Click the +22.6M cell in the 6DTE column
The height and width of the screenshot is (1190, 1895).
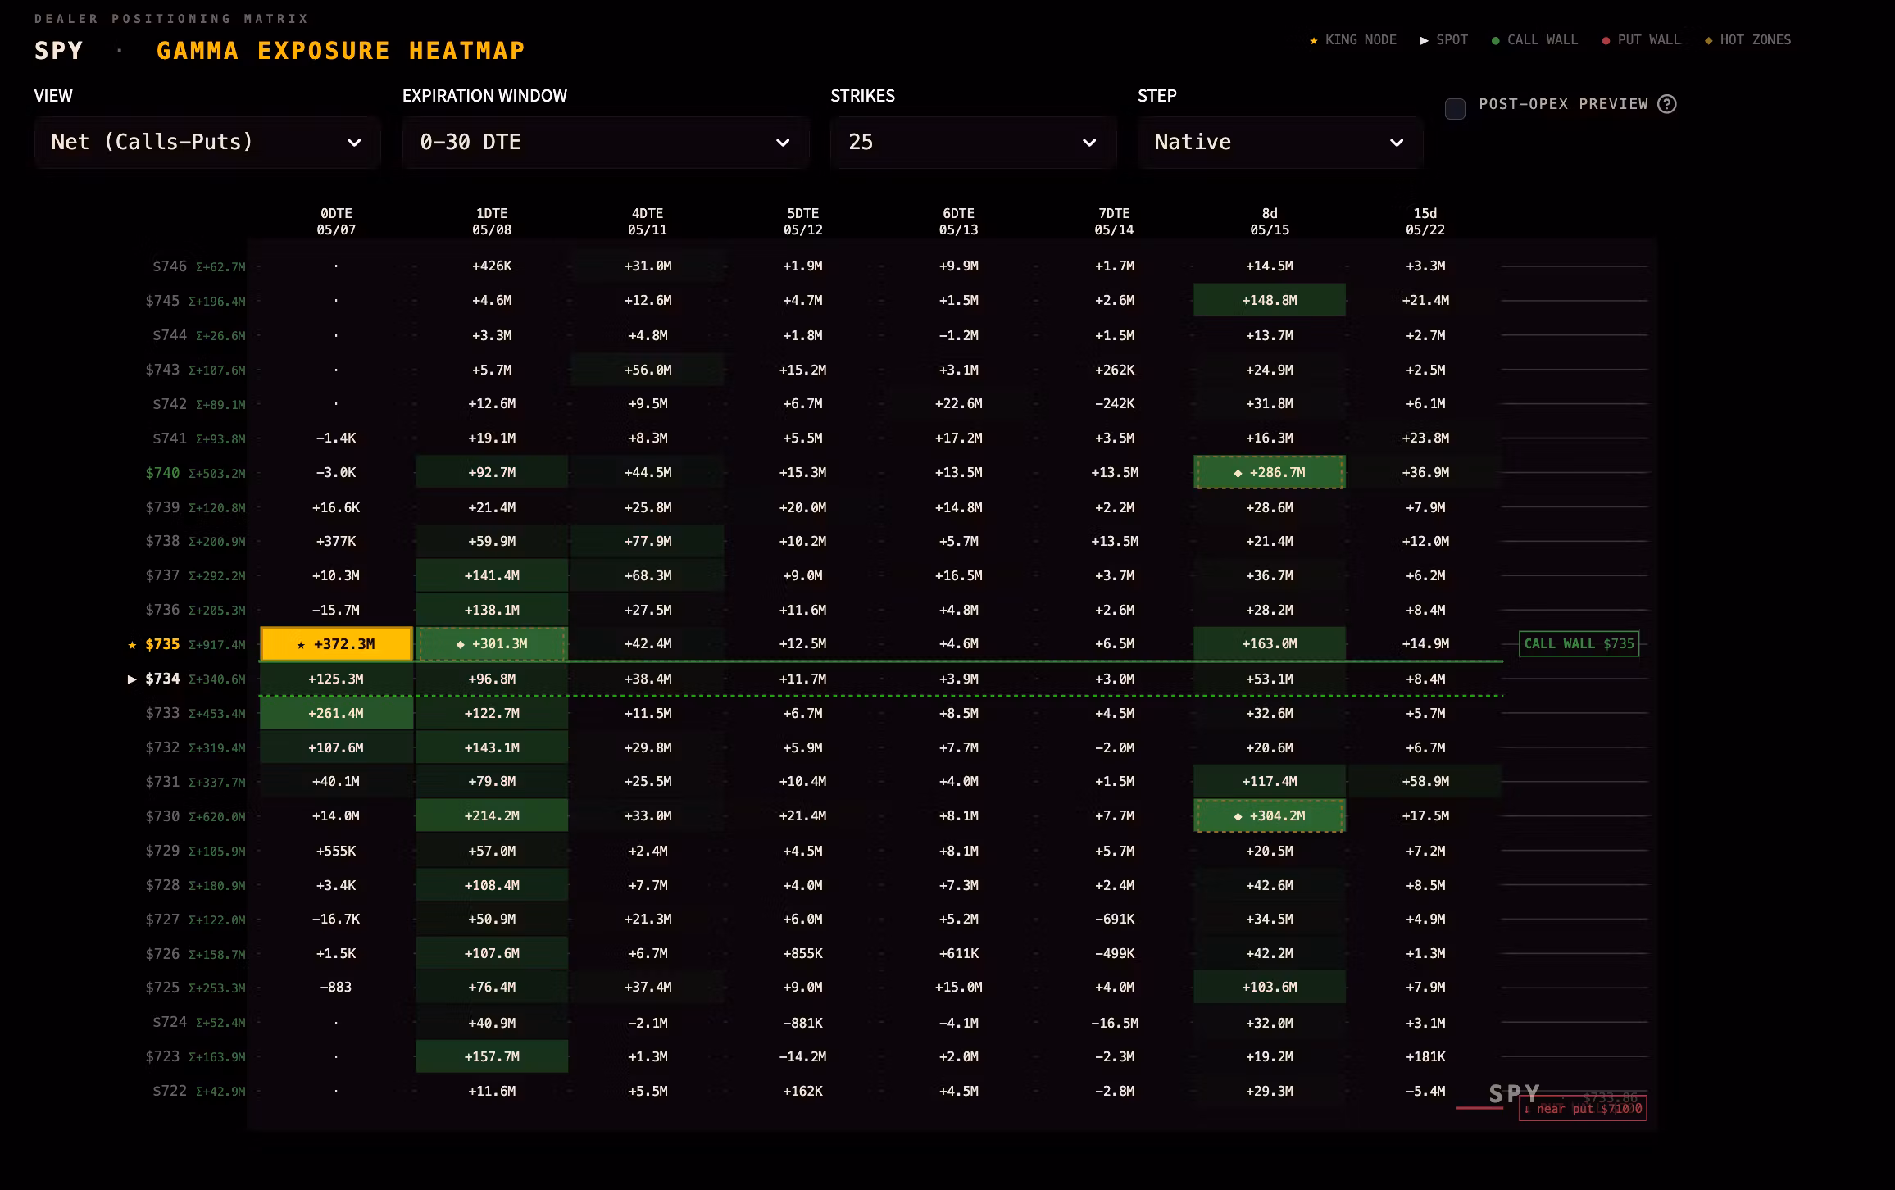point(958,403)
